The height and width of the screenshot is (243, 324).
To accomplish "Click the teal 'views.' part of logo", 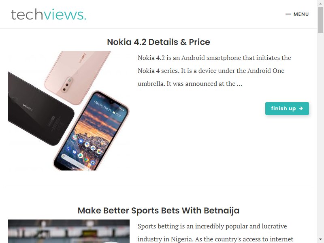I will click(65, 15).
